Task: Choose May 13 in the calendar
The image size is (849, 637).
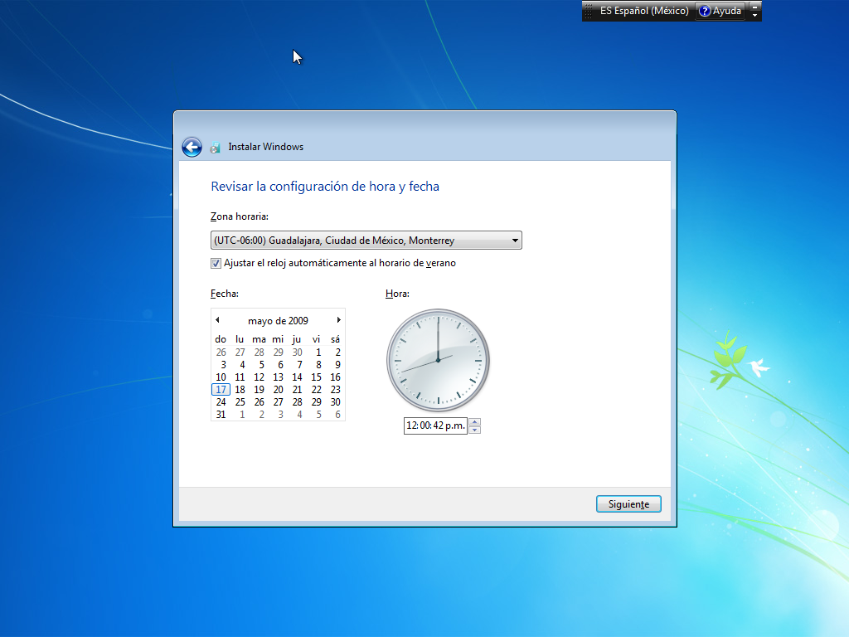Action: 278,377
